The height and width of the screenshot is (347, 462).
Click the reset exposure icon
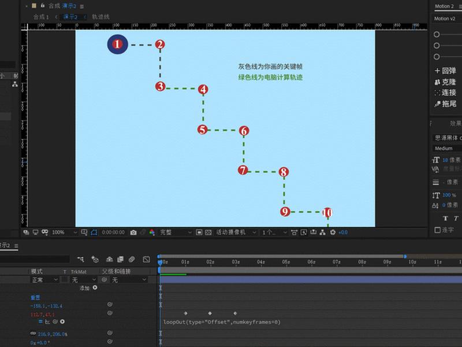pos(333,232)
